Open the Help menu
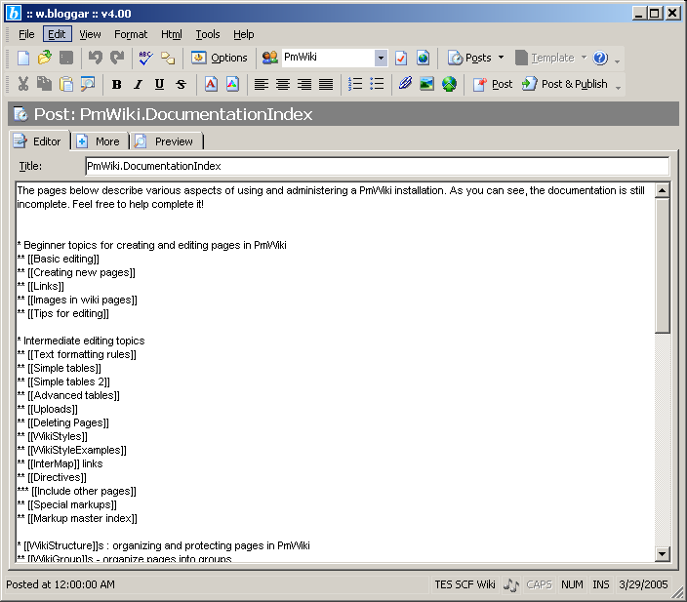Viewport: 687px width, 602px height. 243,34
